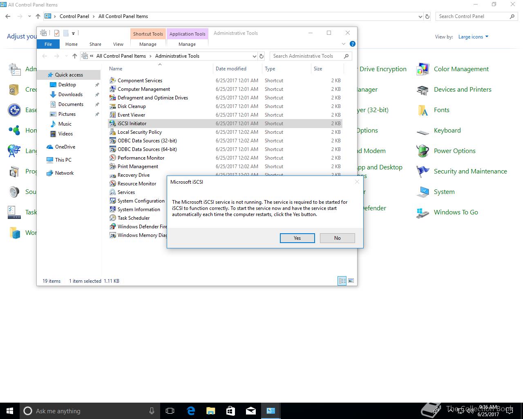Sort by the Date modified column
This screenshot has height=419, width=523.
pos(237,69)
